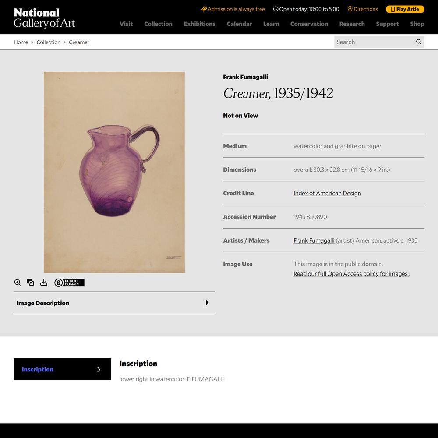Read the full Open Access policy link
Viewport: 438px width, 438px height.
click(350, 274)
